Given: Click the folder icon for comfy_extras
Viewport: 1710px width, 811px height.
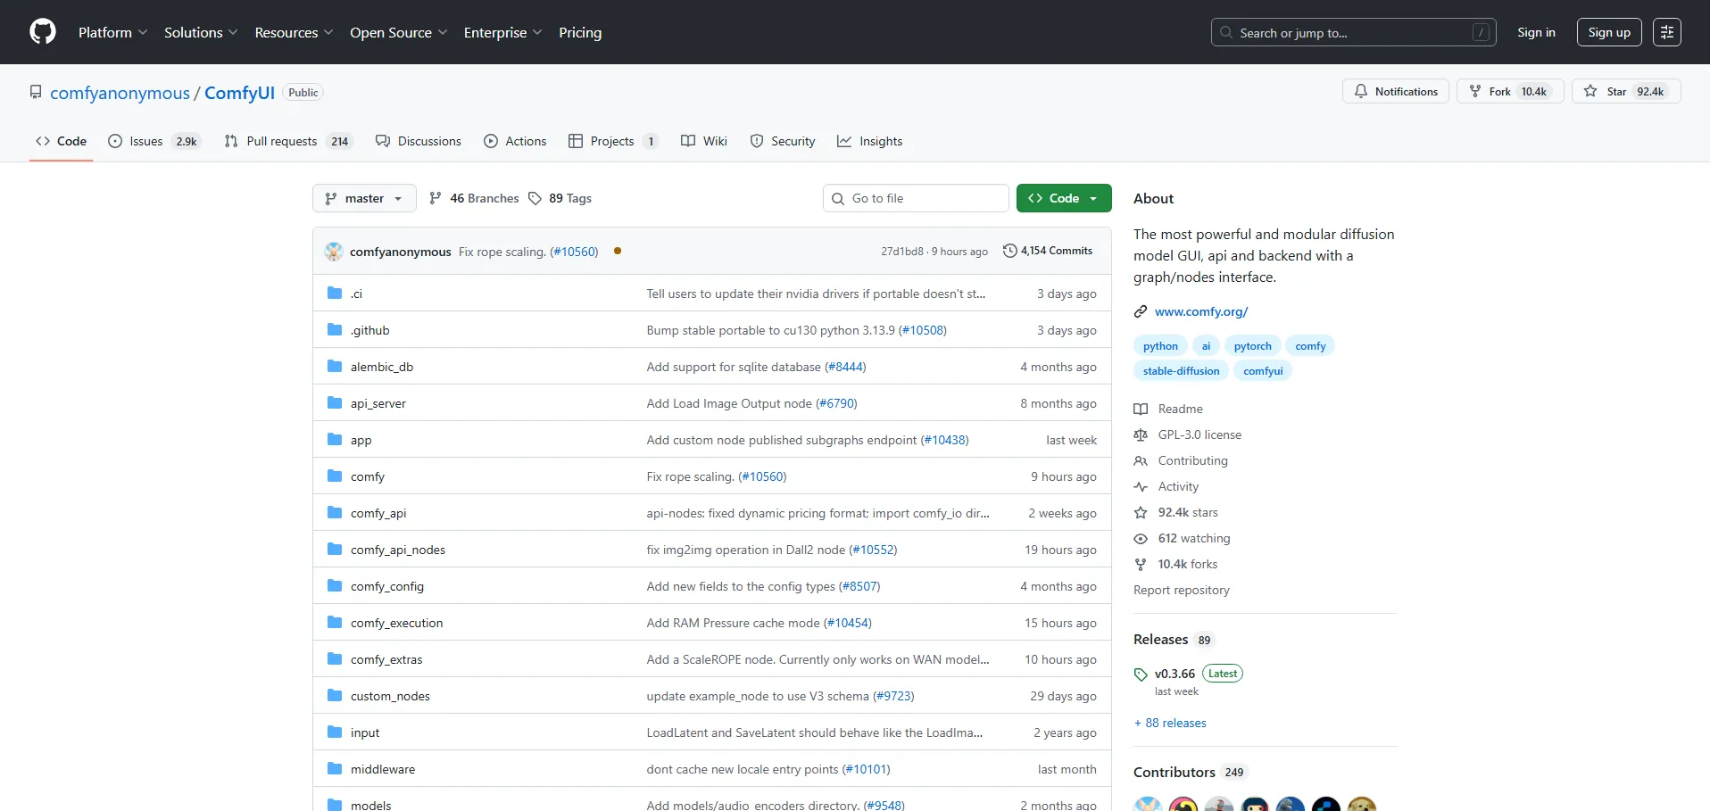Looking at the screenshot, I should 335,659.
